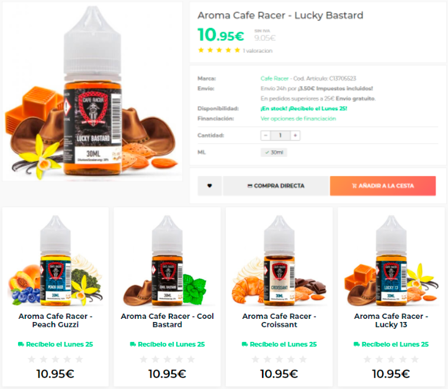448x389 pixels.
Task: Open Ver opciones de financiación link
Action: click(x=298, y=118)
